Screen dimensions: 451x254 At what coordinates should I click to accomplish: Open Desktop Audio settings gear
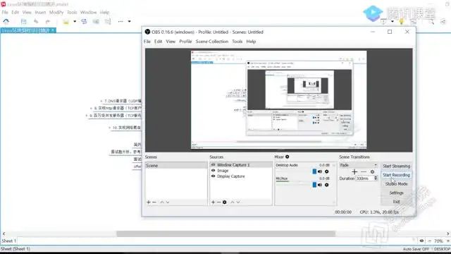coord(327,171)
